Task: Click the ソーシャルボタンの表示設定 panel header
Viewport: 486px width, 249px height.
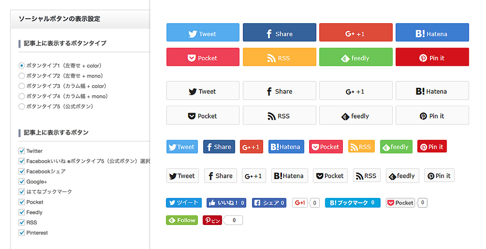Action: [80, 19]
